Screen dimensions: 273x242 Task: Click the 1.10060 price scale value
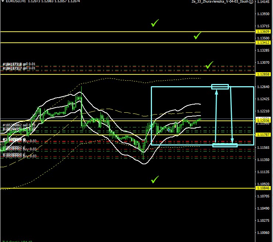pyautogui.click(x=263, y=232)
